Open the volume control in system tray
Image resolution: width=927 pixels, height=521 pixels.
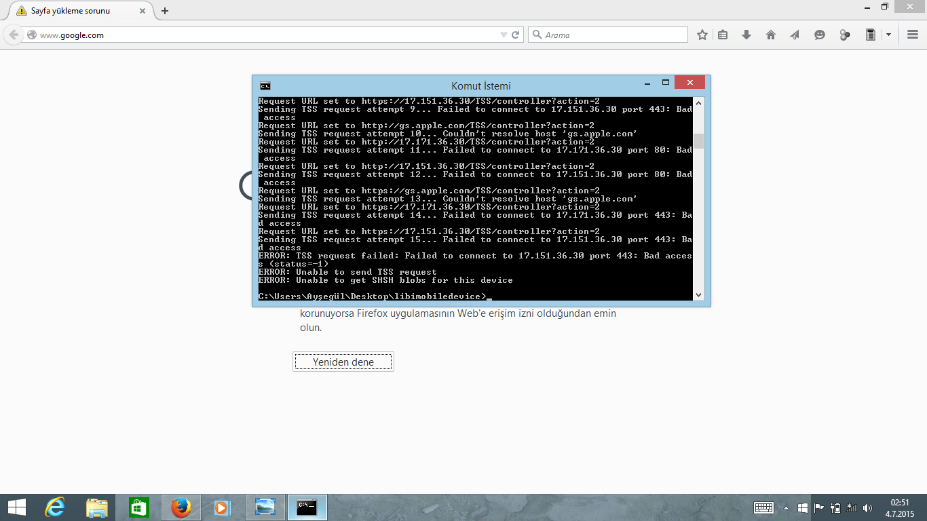coord(867,507)
